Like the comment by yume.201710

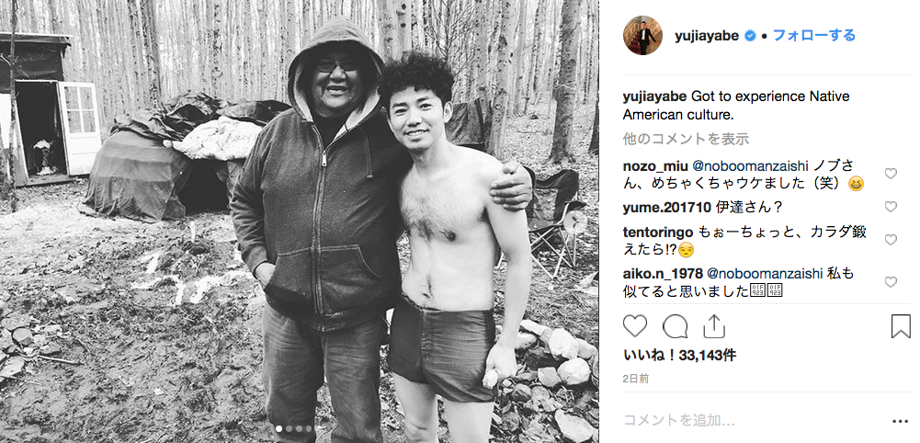pyautogui.click(x=891, y=207)
